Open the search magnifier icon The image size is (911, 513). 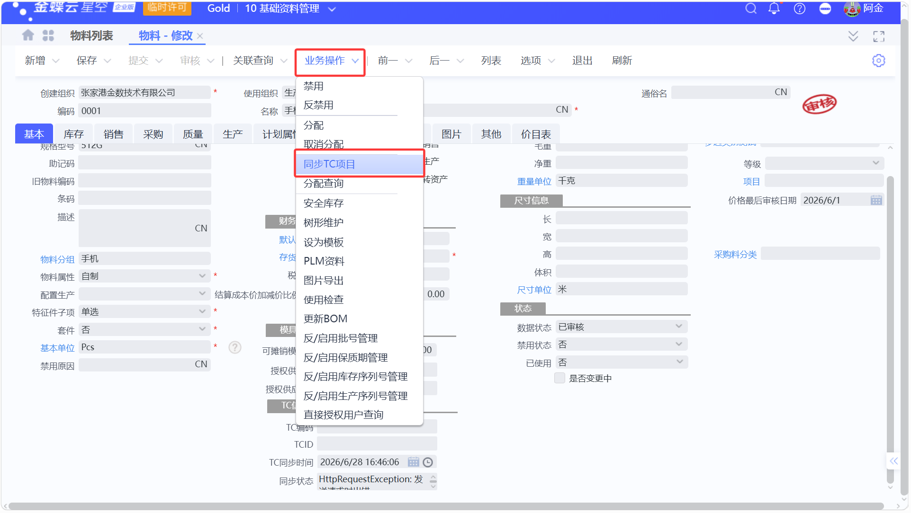click(x=750, y=9)
